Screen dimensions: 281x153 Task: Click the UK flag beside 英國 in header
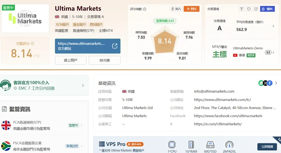click(57, 17)
